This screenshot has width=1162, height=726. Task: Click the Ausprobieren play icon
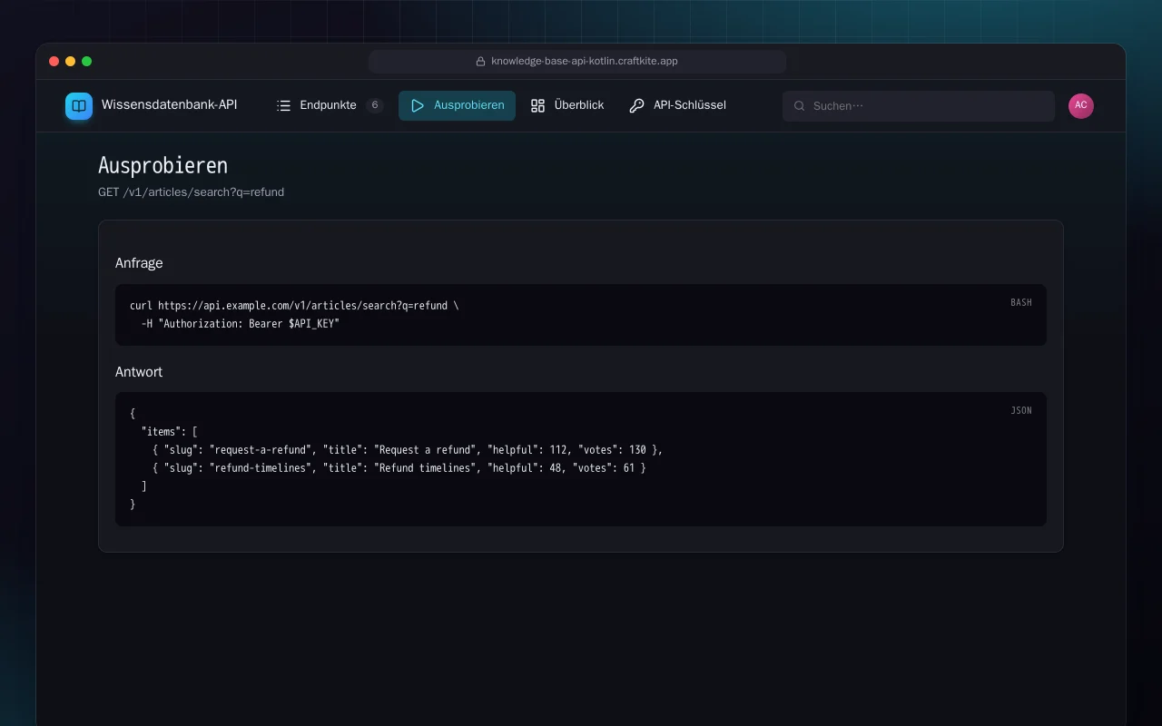coord(418,105)
